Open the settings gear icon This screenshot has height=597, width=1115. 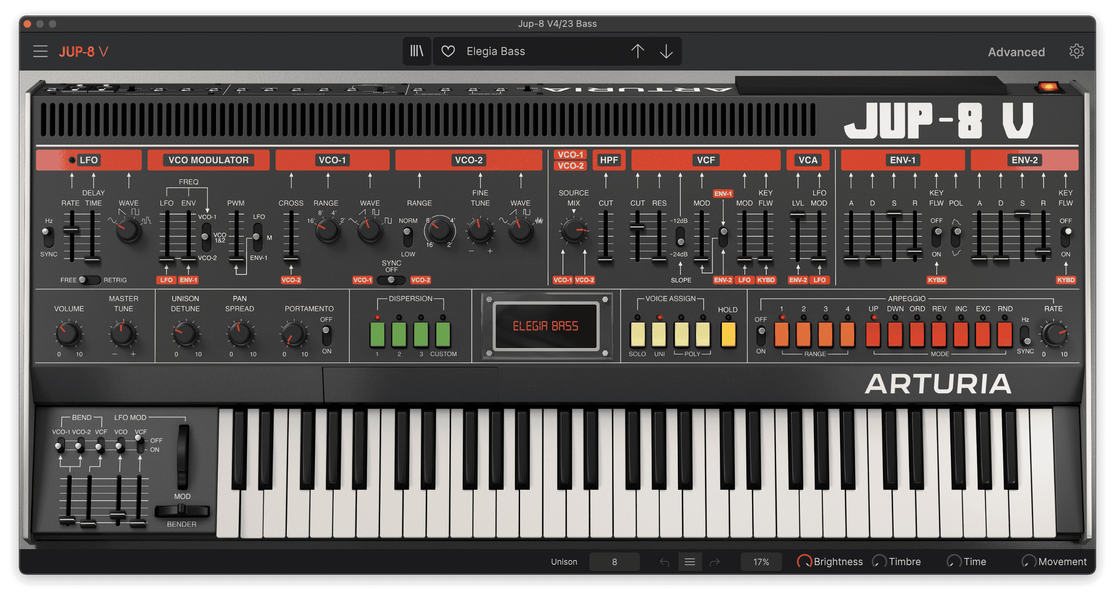pos(1076,52)
